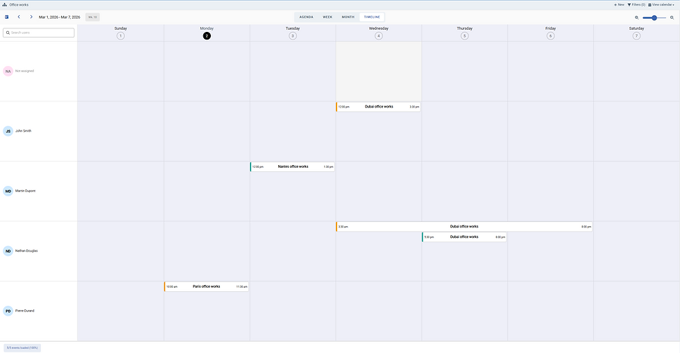Click the Sunday column header label
The width and height of the screenshot is (680, 353).
click(121, 28)
